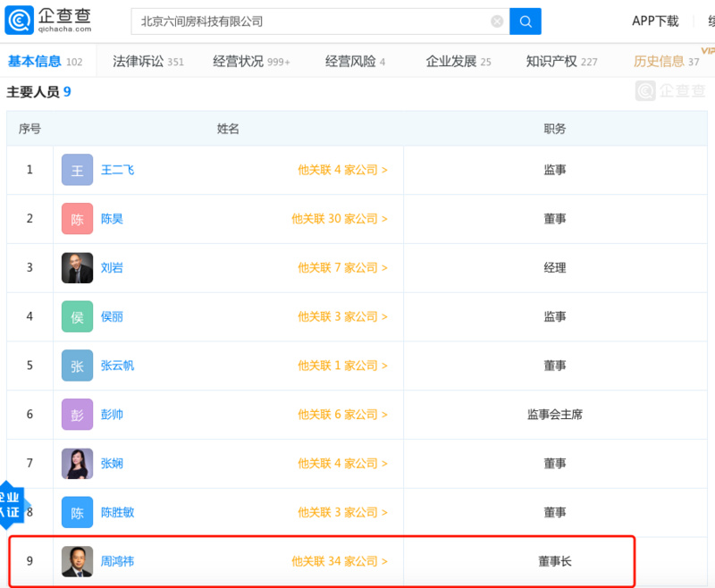Click 彭帅's purple avatar icon
715x588 pixels.
click(77, 415)
